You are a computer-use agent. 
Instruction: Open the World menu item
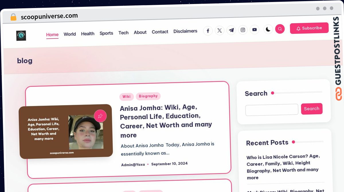pos(70,34)
